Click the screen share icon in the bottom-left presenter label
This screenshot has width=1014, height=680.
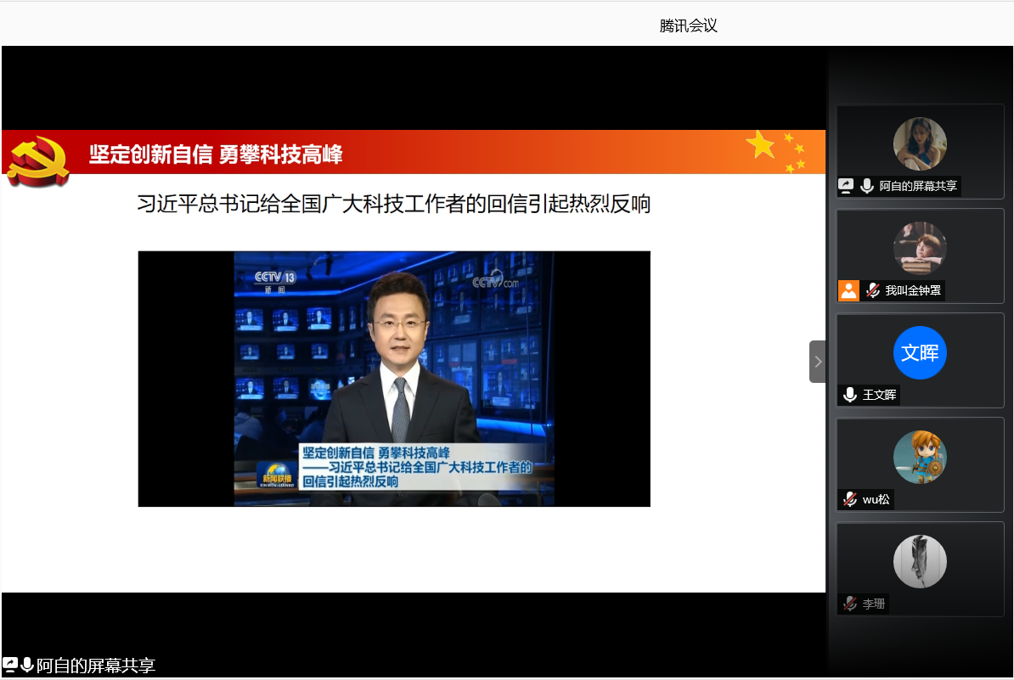click(x=10, y=665)
